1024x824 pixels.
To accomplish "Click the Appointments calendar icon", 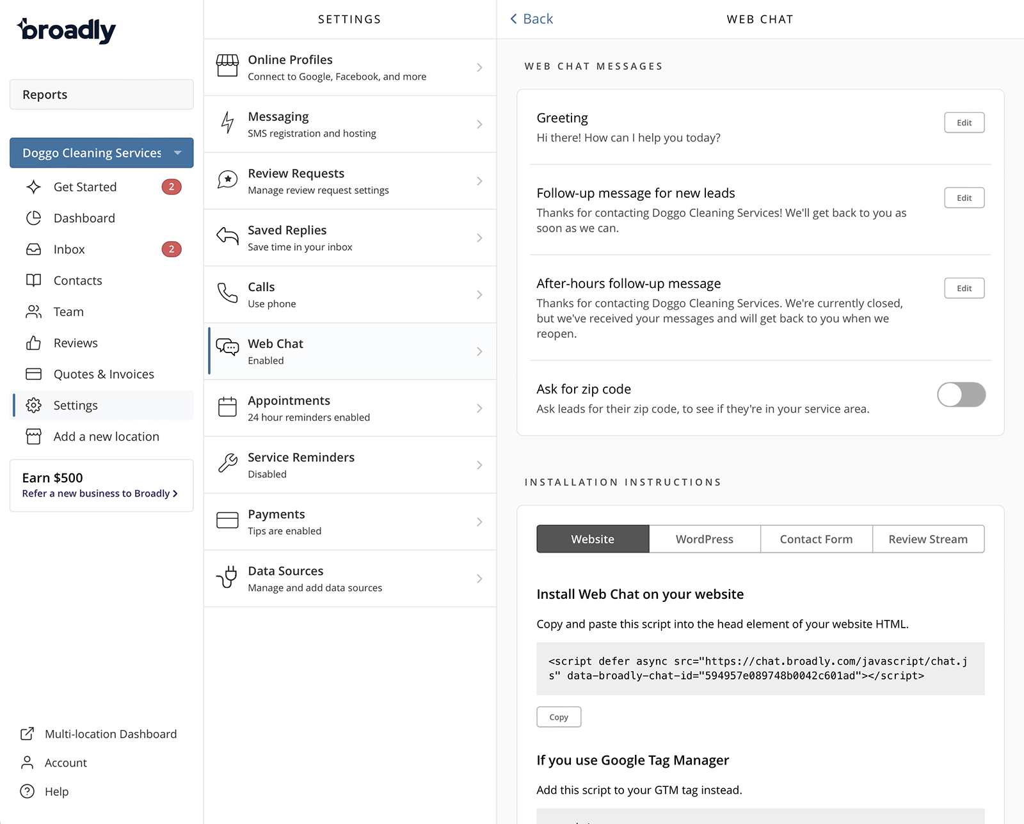I will (227, 407).
